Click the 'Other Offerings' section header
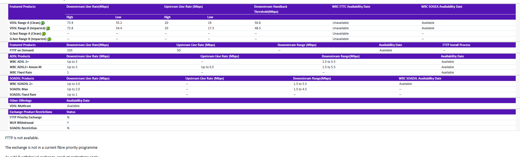Viewport: 520px width, 157px height. [x=21, y=101]
